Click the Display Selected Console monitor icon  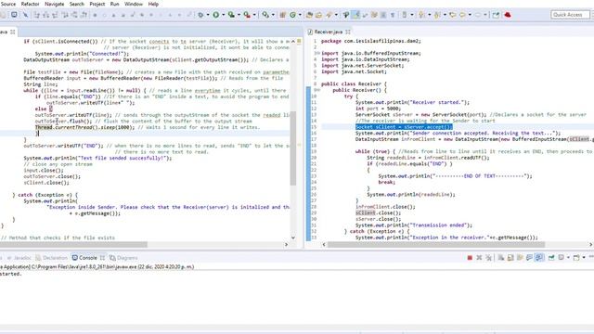tap(561, 258)
